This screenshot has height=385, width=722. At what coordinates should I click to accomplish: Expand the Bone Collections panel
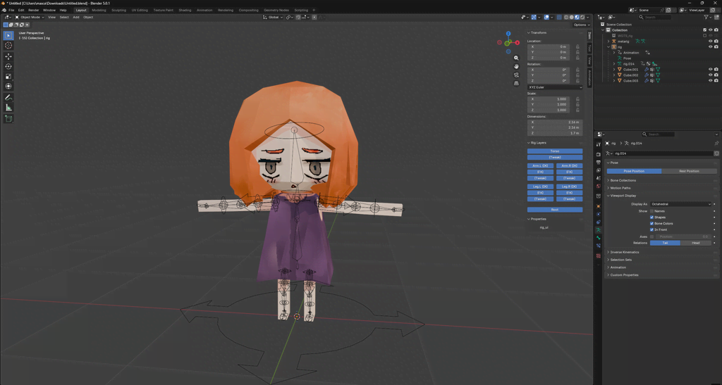coord(623,180)
